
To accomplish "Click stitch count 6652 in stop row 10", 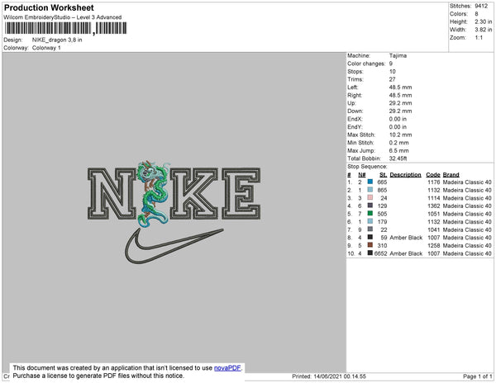I will (x=380, y=253).
